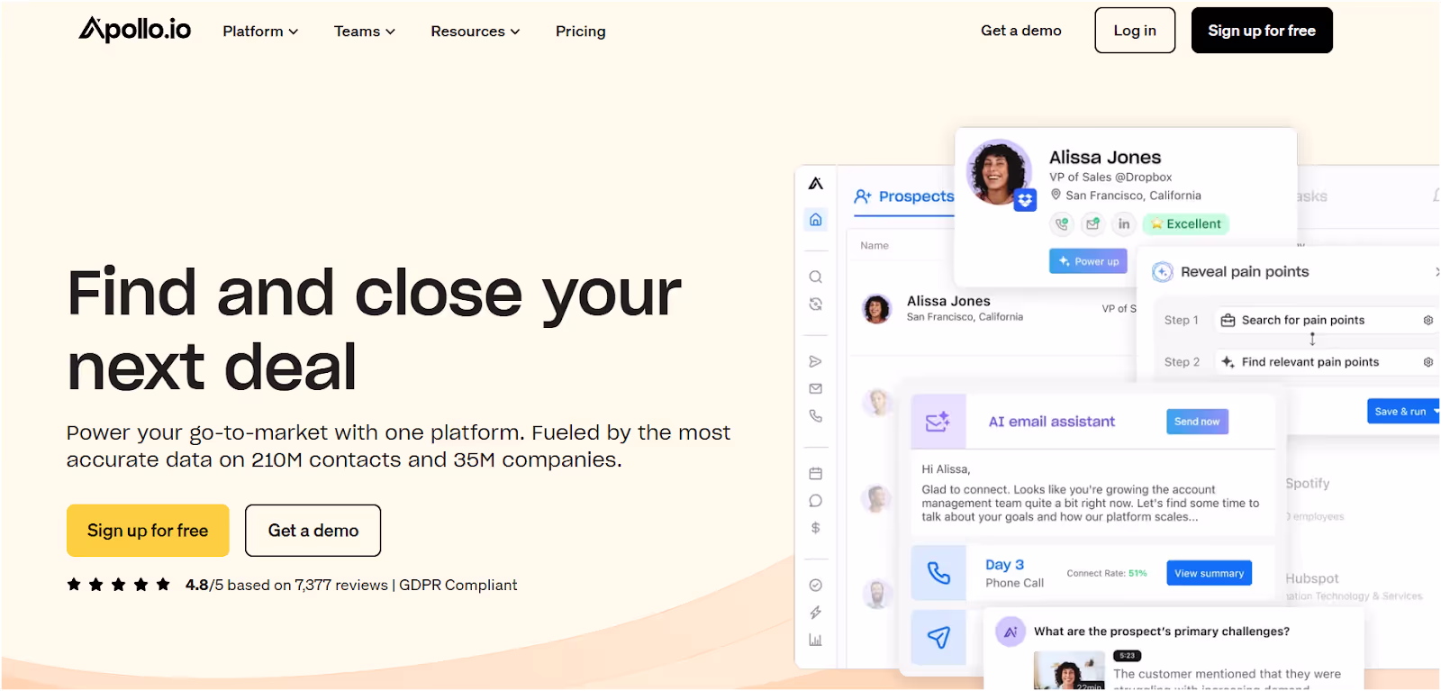Select the plays lightning bolt icon in sidebar
This screenshot has width=1441, height=691.
816,613
